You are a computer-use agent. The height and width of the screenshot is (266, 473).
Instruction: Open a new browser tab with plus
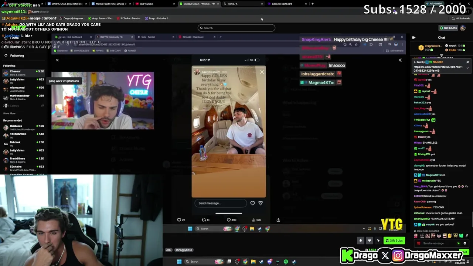(313, 4)
